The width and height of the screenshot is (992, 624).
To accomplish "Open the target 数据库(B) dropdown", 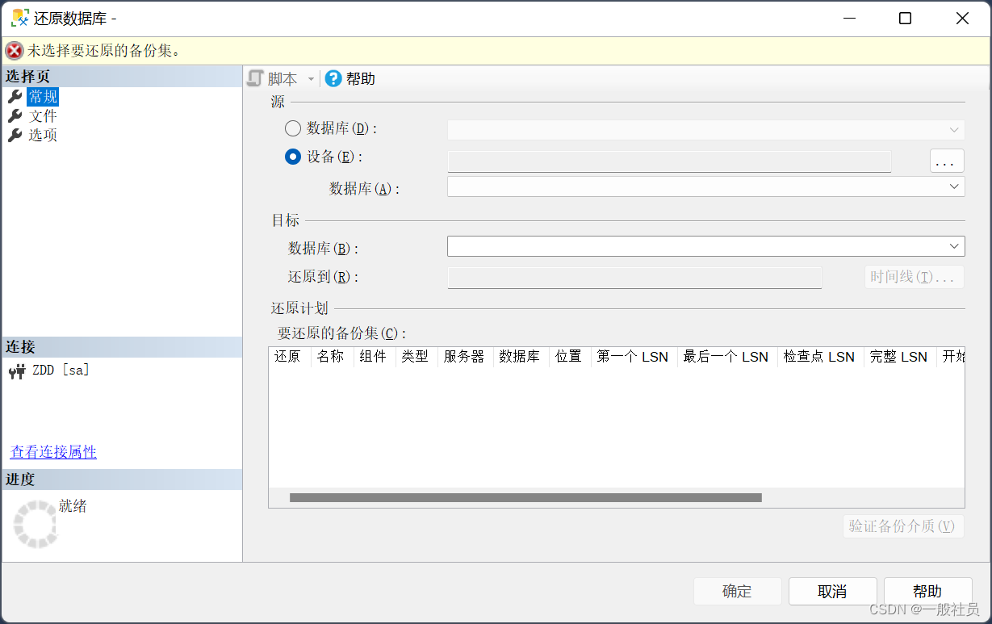I will [706, 246].
